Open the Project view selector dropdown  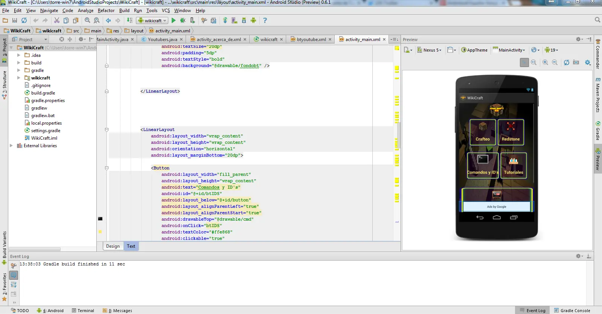(x=29, y=40)
